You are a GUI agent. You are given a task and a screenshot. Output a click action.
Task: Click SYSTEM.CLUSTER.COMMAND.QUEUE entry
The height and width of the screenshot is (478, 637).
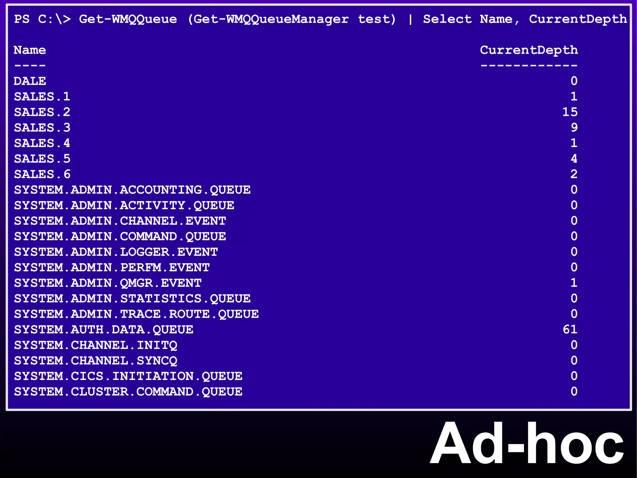[128, 392]
